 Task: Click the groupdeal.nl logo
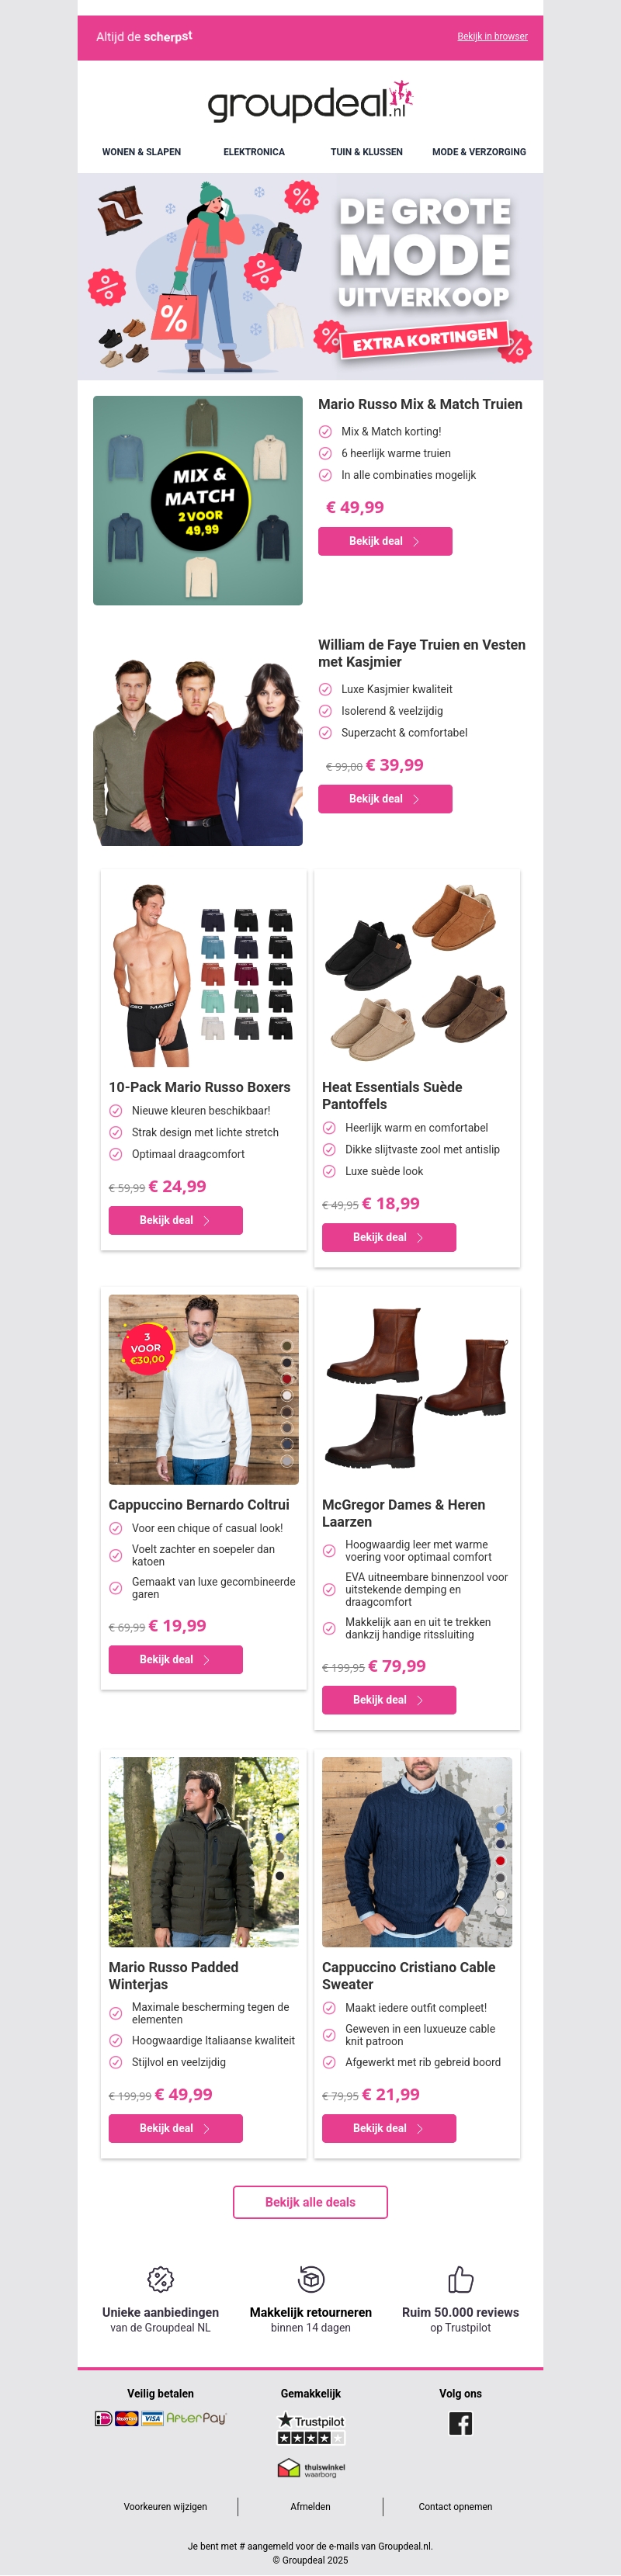[310, 102]
